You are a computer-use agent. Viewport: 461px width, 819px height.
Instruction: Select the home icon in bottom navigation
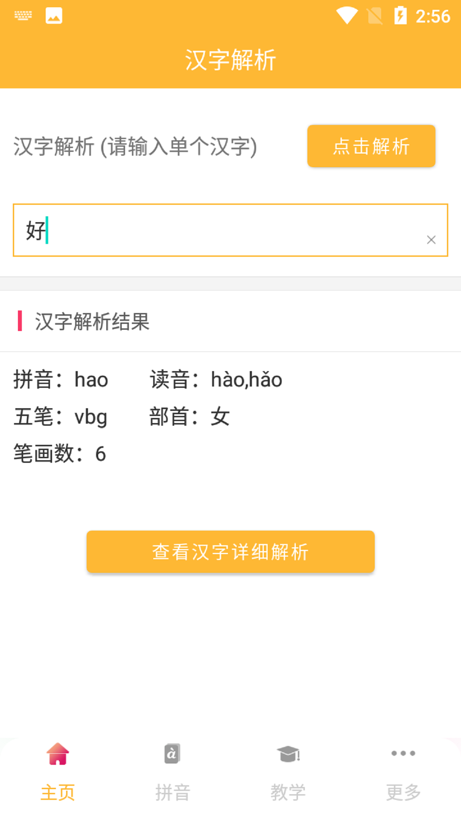click(58, 753)
